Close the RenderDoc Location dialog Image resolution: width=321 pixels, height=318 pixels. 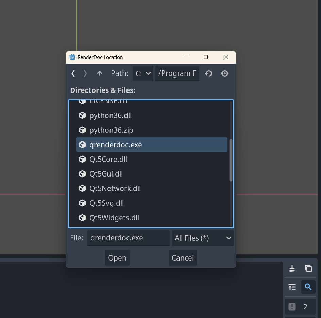225,57
